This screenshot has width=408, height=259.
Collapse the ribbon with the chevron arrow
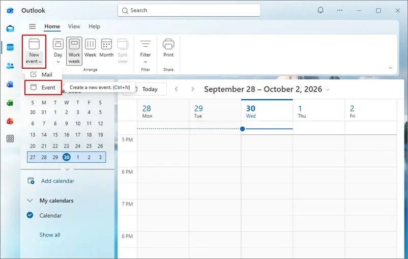coord(391,68)
